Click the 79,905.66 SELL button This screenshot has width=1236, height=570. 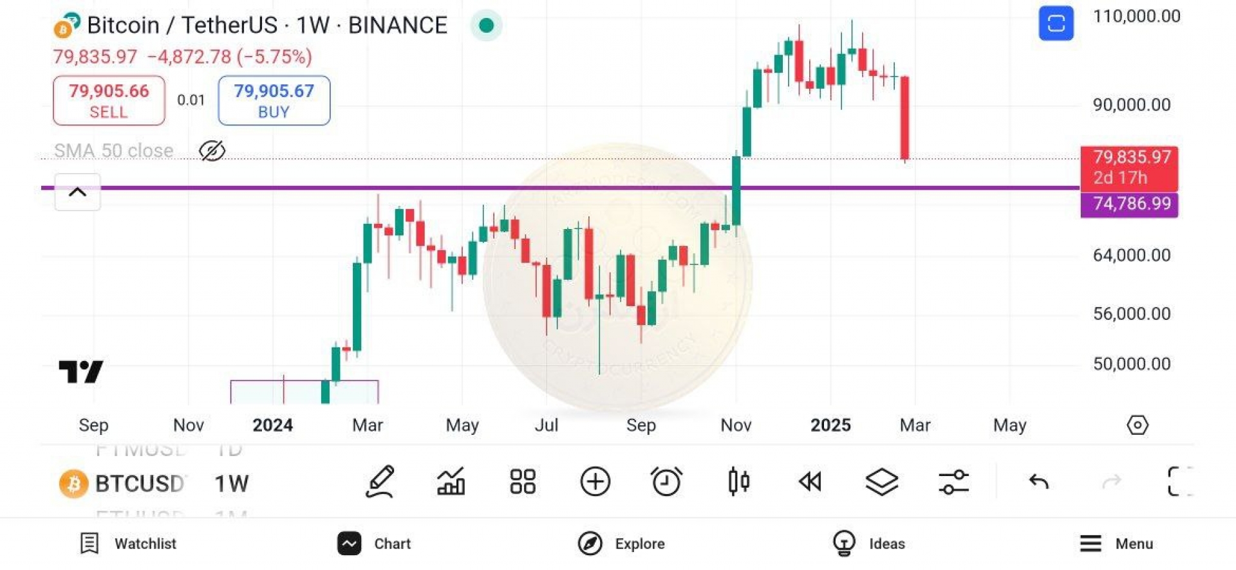[x=109, y=100]
